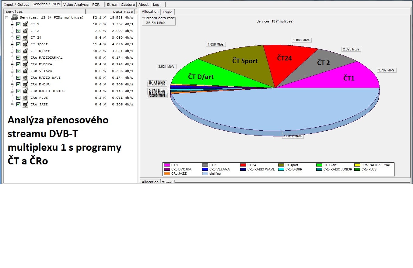Click the root Services multiplex icon

tap(14, 18)
